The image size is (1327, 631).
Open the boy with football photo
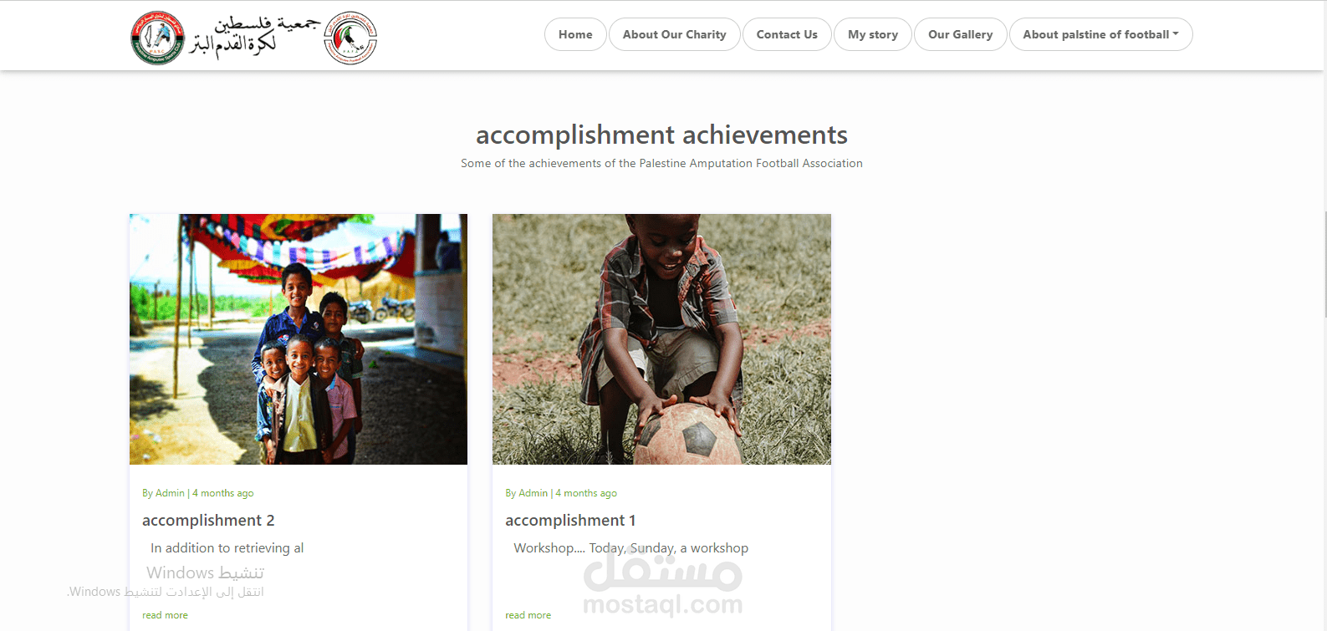pyautogui.click(x=661, y=339)
